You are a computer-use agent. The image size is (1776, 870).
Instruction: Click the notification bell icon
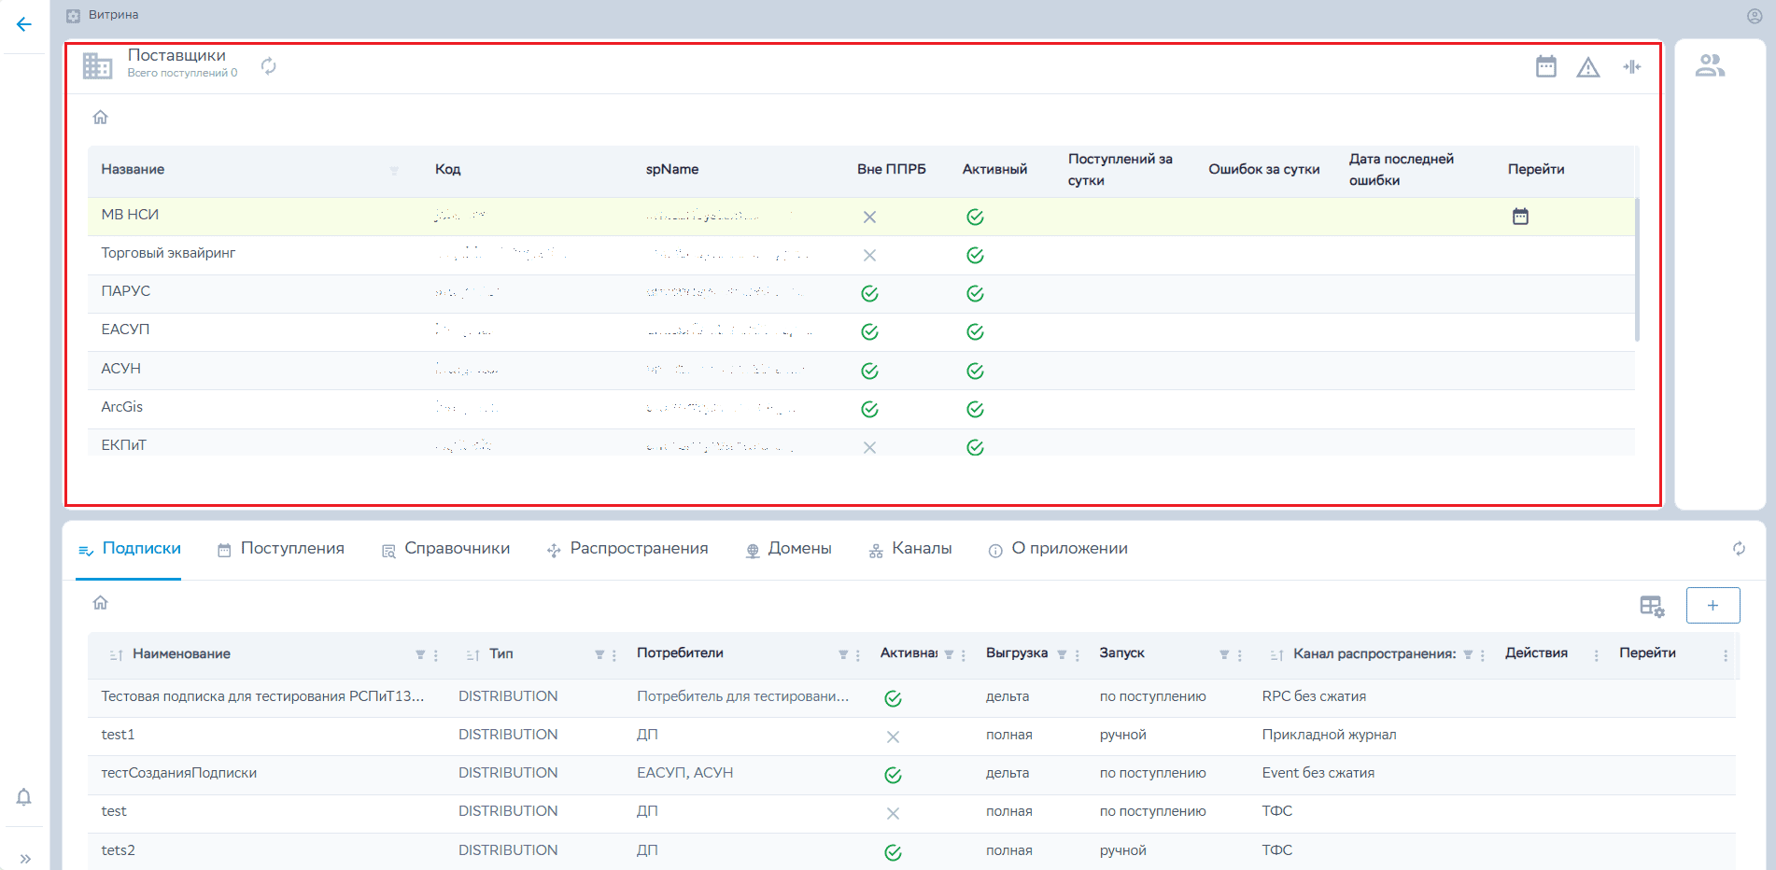point(24,797)
